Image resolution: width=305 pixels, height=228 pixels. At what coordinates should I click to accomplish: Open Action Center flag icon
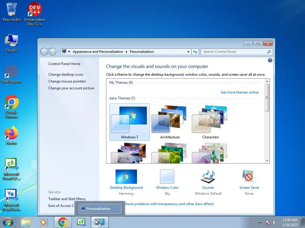pos(268,222)
